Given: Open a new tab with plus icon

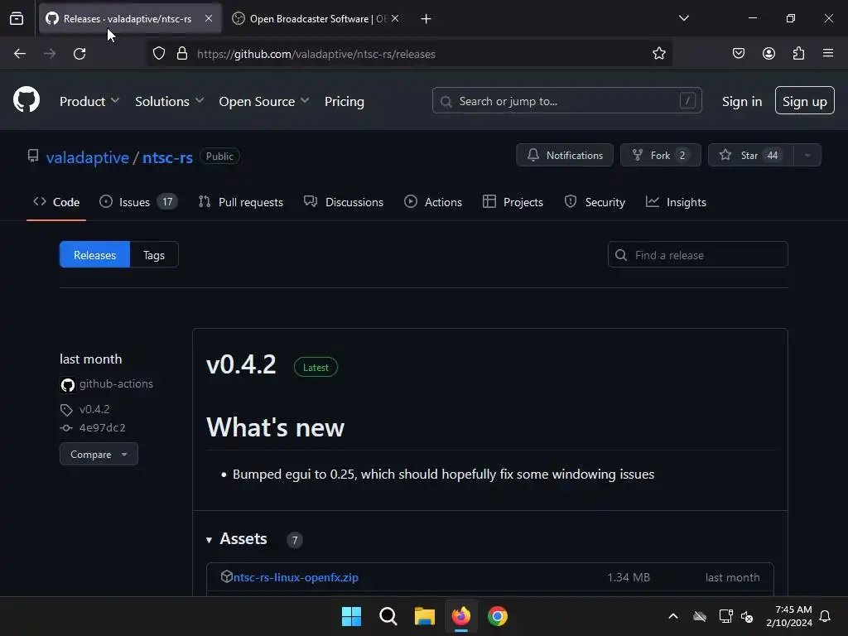Looking at the screenshot, I should 426,19.
